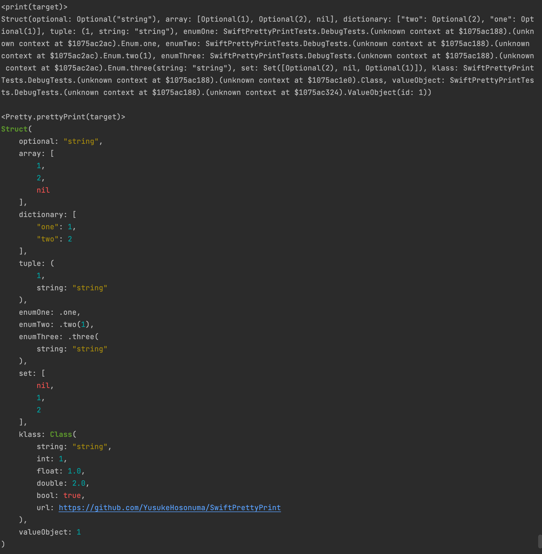Image resolution: width=542 pixels, height=554 pixels.
Task: Click the float value 1.0
Action: [x=74, y=471]
